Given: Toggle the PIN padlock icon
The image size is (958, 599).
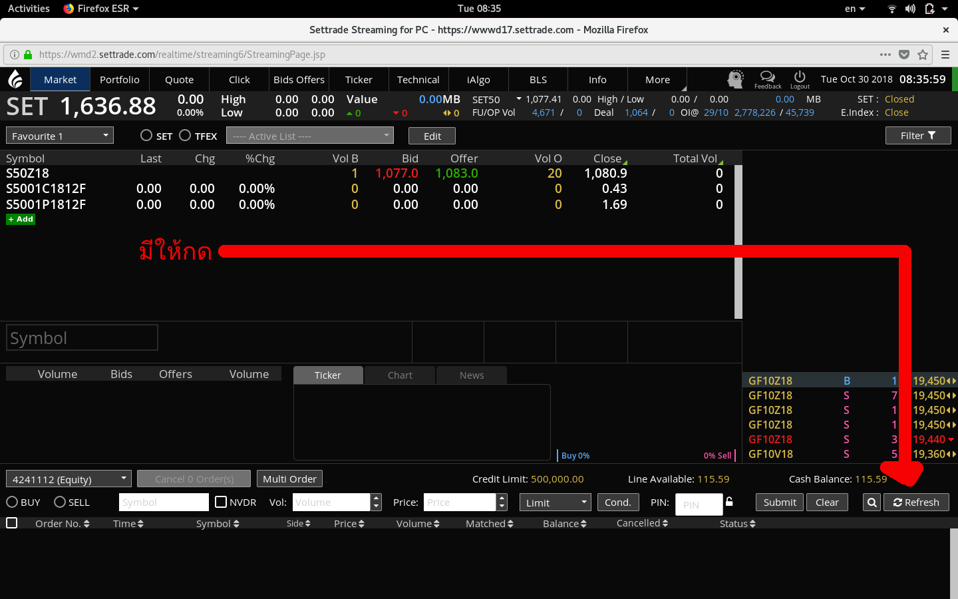Looking at the screenshot, I should coord(730,501).
